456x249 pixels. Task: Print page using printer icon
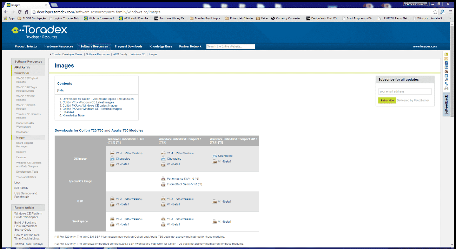446,89
